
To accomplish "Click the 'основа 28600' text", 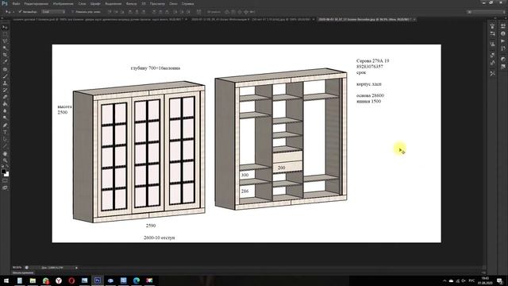I will pyautogui.click(x=370, y=95).
